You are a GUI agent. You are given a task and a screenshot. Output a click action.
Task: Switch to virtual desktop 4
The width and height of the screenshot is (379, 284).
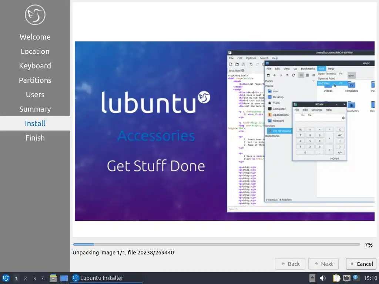[43, 278]
